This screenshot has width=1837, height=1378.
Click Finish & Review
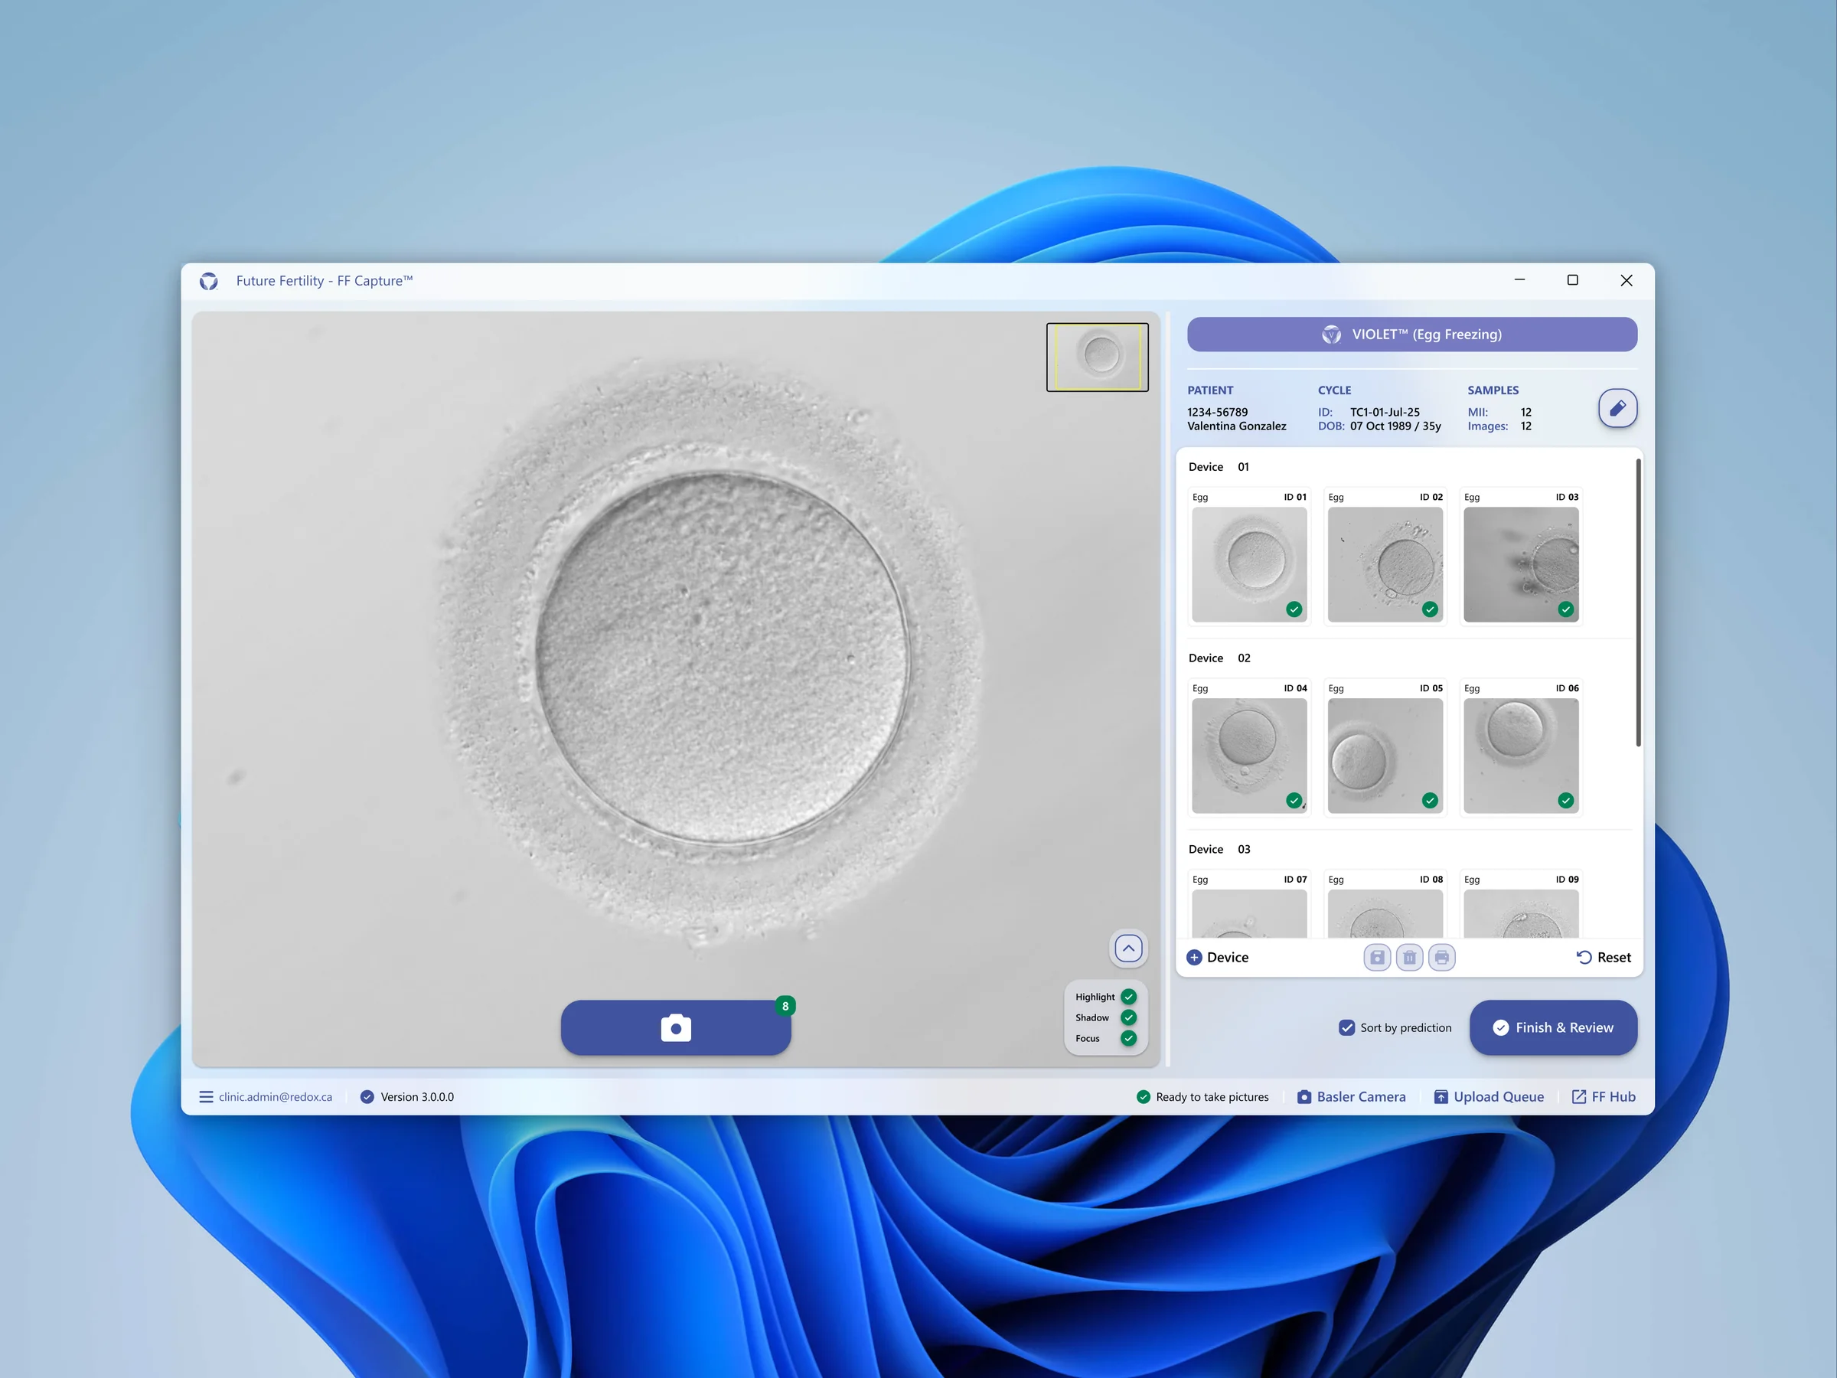[1553, 1027]
